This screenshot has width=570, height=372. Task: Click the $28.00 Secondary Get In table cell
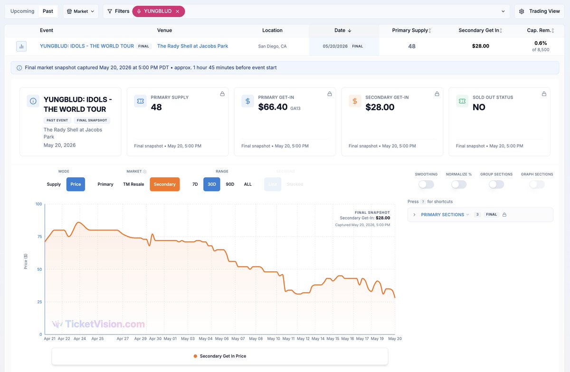[x=481, y=47]
